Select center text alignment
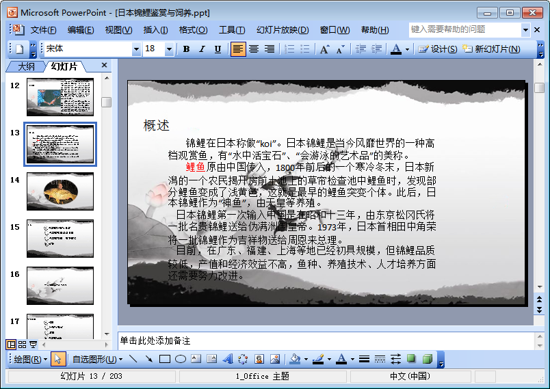The height and width of the screenshot is (389, 550). point(254,49)
